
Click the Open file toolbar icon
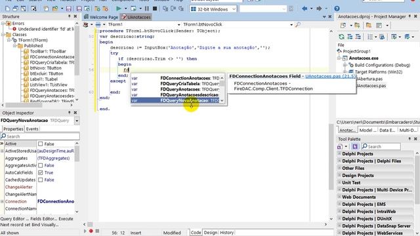click(55, 9)
